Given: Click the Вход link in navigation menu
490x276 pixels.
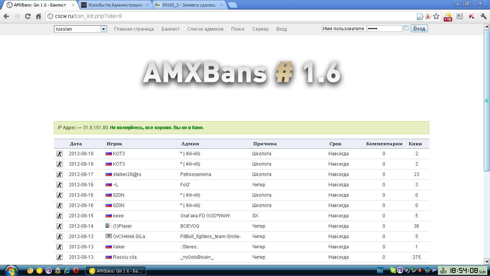Looking at the screenshot, I should click(x=281, y=29).
